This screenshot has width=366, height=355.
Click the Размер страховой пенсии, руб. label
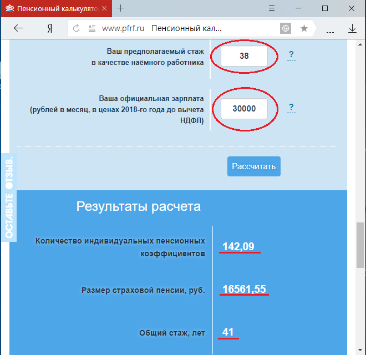(x=143, y=290)
